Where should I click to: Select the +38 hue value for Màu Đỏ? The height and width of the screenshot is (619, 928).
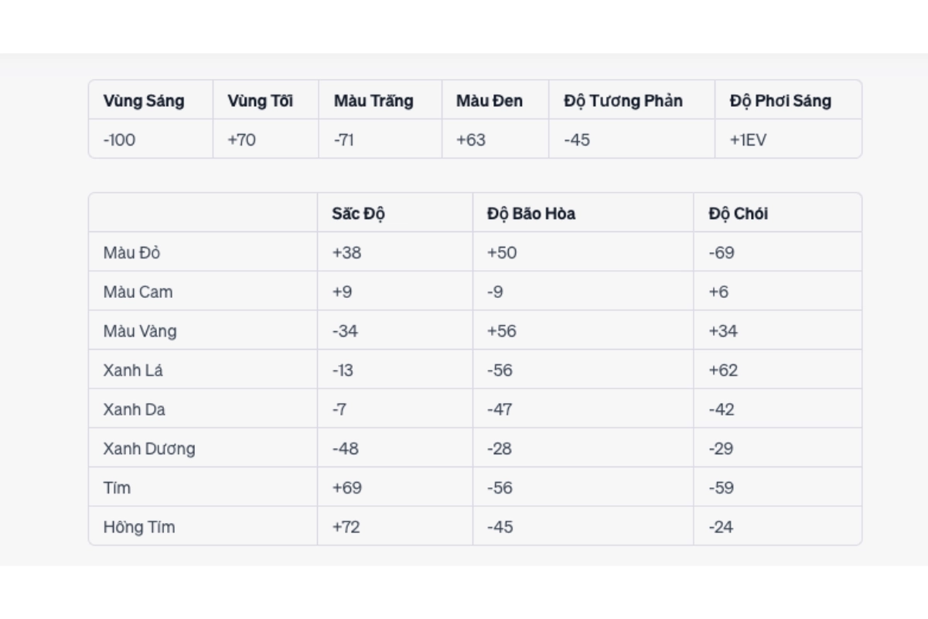click(x=346, y=253)
